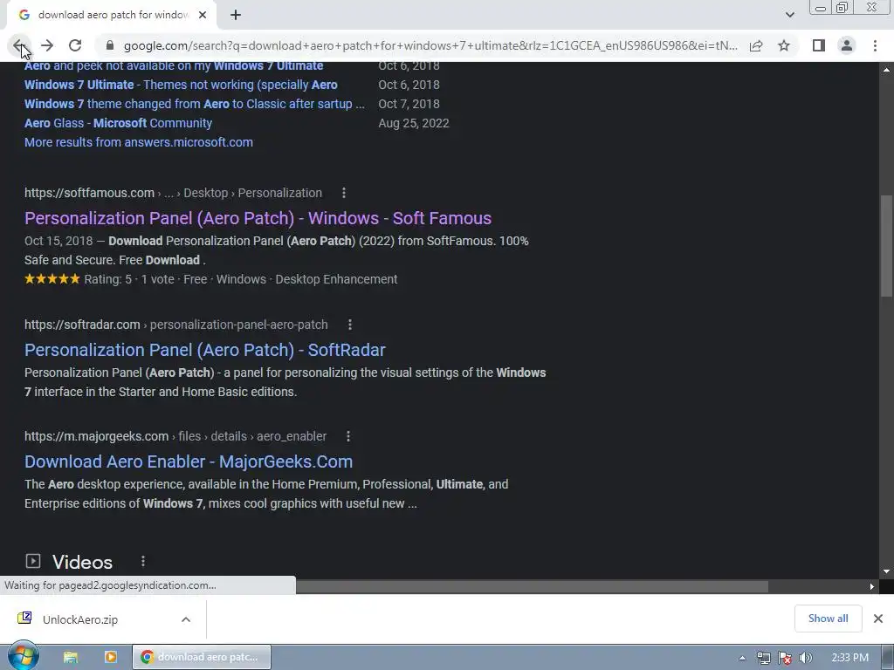Open the search tabs dropdown arrow
The image size is (894, 670).
coord(789,15)
